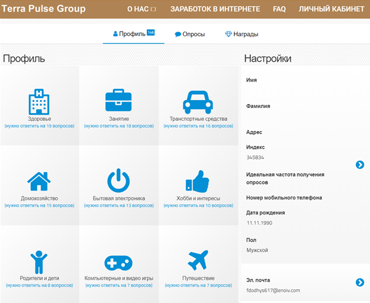Viewport: 370px width, 303px height.
Task: Open ЛИЧНЫЙ КАБИНЕТ from header
Action: pyautogui.click(x=331, y=9)
